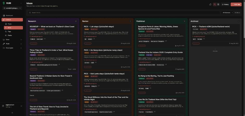Click the Add idea button
Image resolution: width=245 pixels, height=116 pixels.
pyautogui.click(x=236, y=4)
